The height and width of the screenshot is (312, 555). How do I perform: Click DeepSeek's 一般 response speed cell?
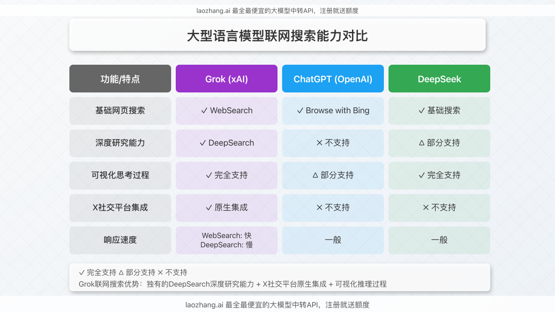[439, 240]
